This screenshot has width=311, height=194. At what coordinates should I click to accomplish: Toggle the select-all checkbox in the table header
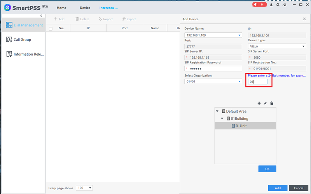click(x=51, y=28)
